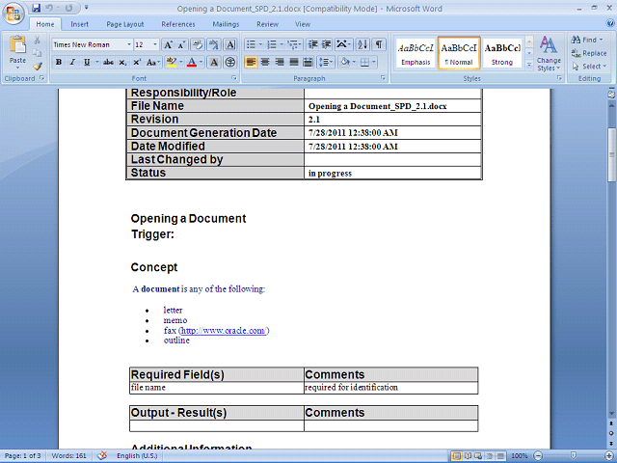Viewport: 617px width, 463px height.
Task: Open the Review ribbon tab
Action: coord(268,24)
